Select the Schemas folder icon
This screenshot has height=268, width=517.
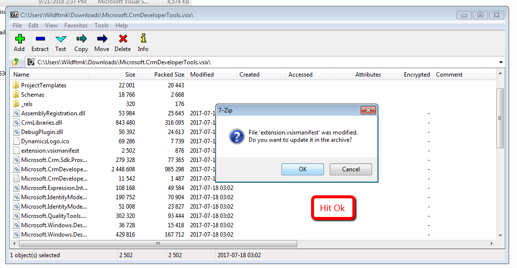coord(16,95)
